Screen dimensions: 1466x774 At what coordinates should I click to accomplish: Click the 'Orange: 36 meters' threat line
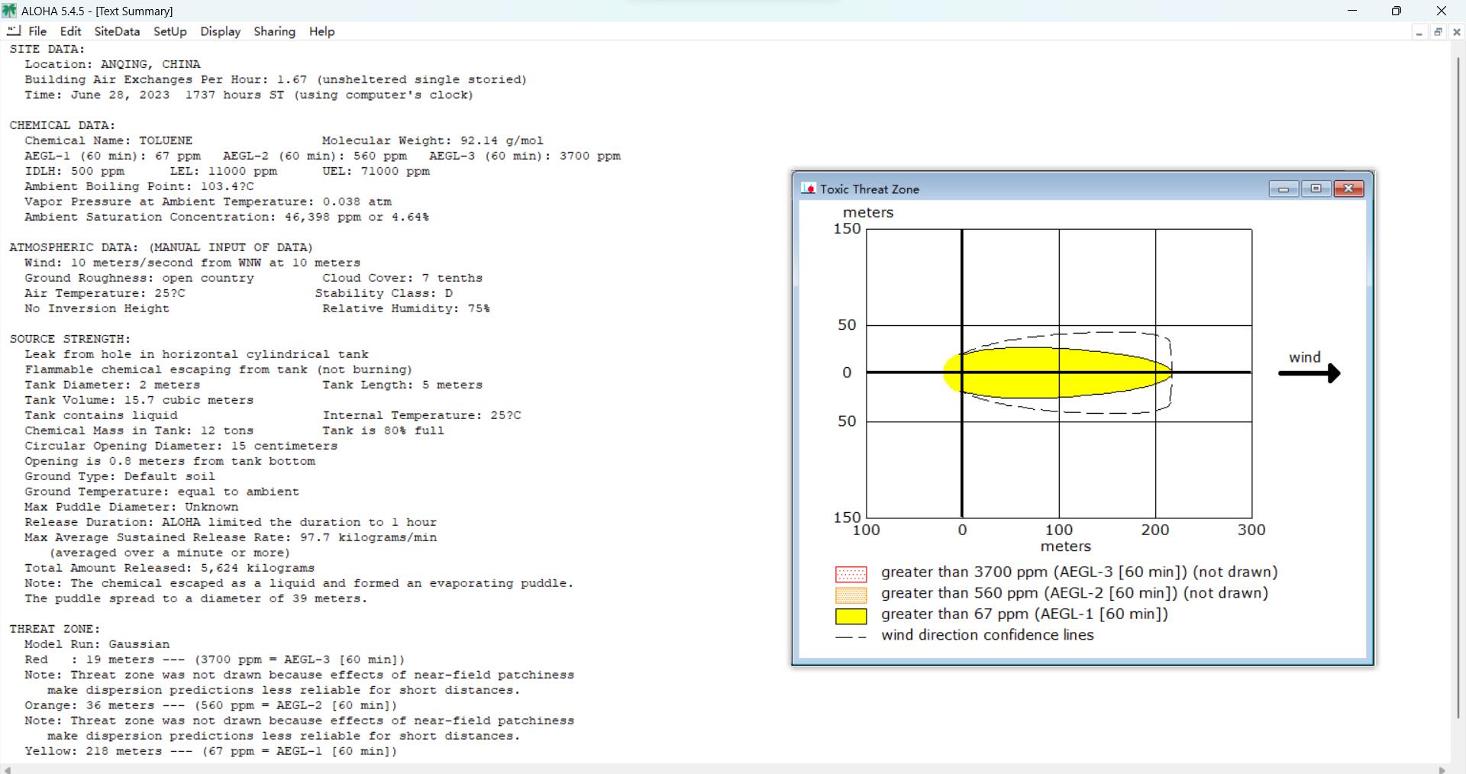[x=211, y=705]
